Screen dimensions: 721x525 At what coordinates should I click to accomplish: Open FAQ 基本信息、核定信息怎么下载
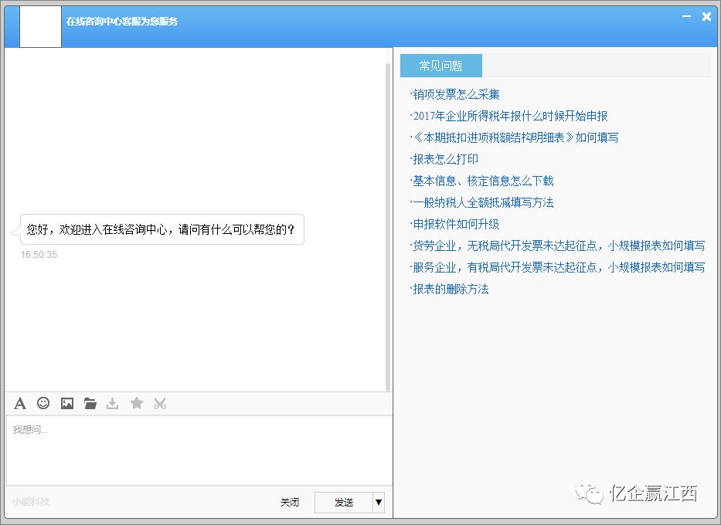pos(482,181)
